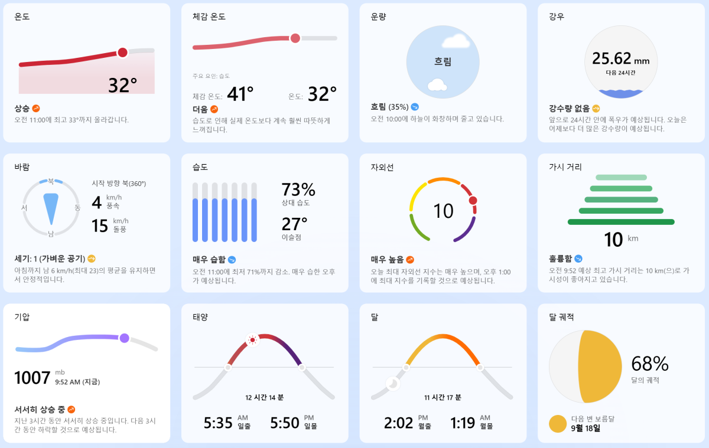Viewport: 709px width, 448px height.
Task: Click the orange trend icon beside 매우 높음
Action: tap(410, 260)
